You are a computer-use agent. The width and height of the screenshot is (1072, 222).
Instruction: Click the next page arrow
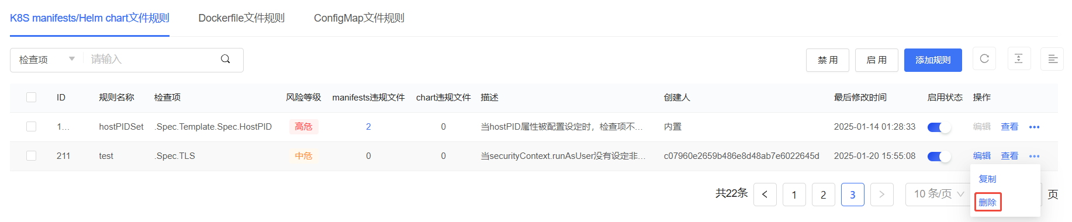point(882,195)
